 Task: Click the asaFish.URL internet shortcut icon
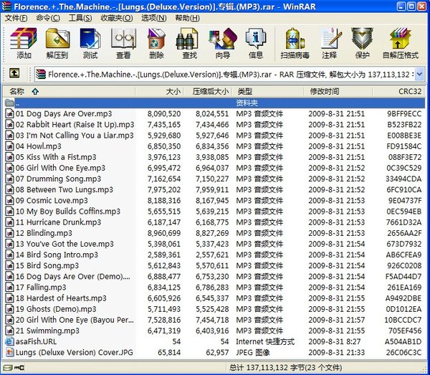point(9,341)
